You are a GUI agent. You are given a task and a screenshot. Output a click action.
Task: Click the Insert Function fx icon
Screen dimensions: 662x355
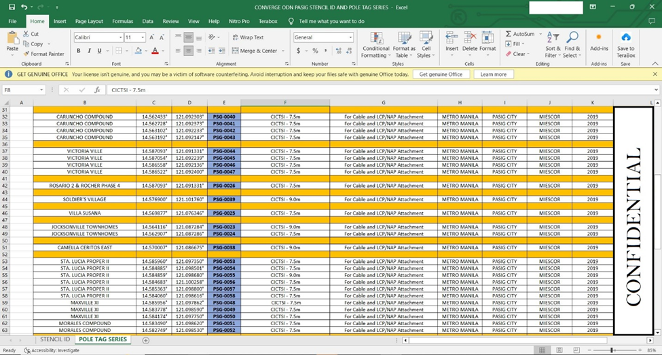point(97,89)
